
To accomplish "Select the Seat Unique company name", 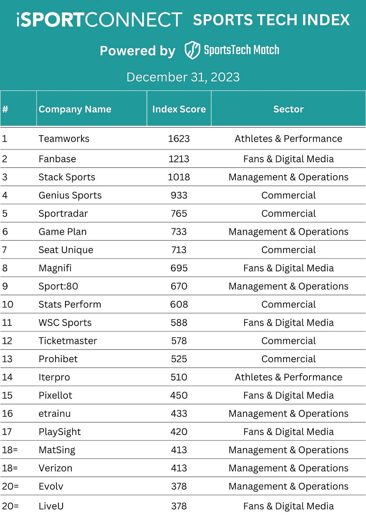I will 66,250.
